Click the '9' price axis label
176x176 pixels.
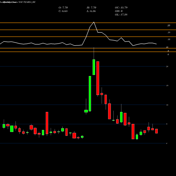167,124
